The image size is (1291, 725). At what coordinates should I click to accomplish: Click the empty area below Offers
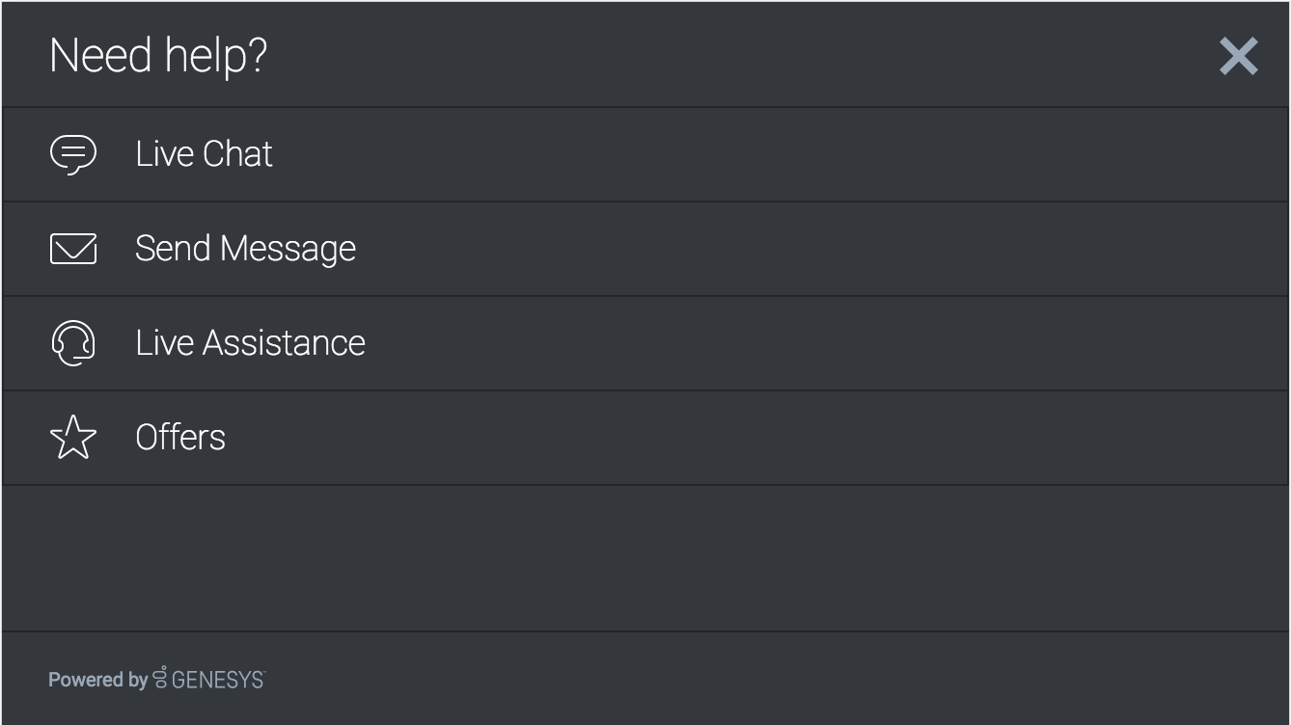pos(645,557)
